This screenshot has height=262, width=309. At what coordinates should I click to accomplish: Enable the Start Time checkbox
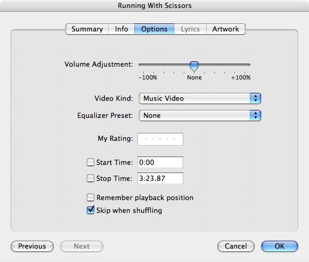pyautogui.click(x=91, y=162)
